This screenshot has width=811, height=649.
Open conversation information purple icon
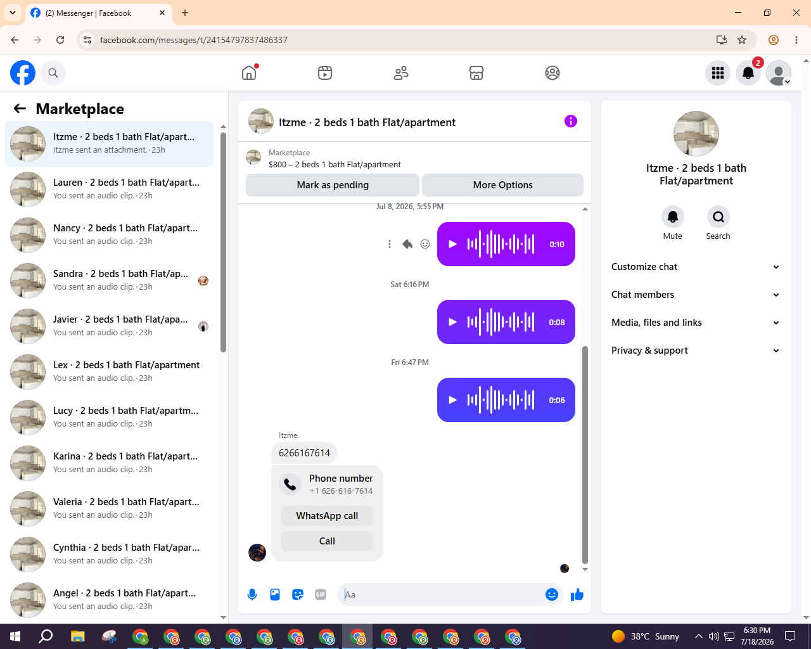pyautogui.click(x=571, y=121)
